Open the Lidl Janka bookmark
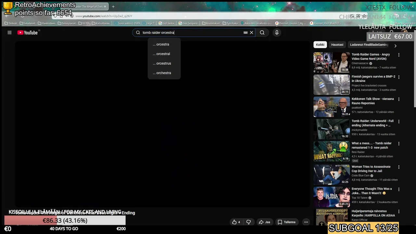The width and height of the screenshot is (416, 234). (166, 23)
